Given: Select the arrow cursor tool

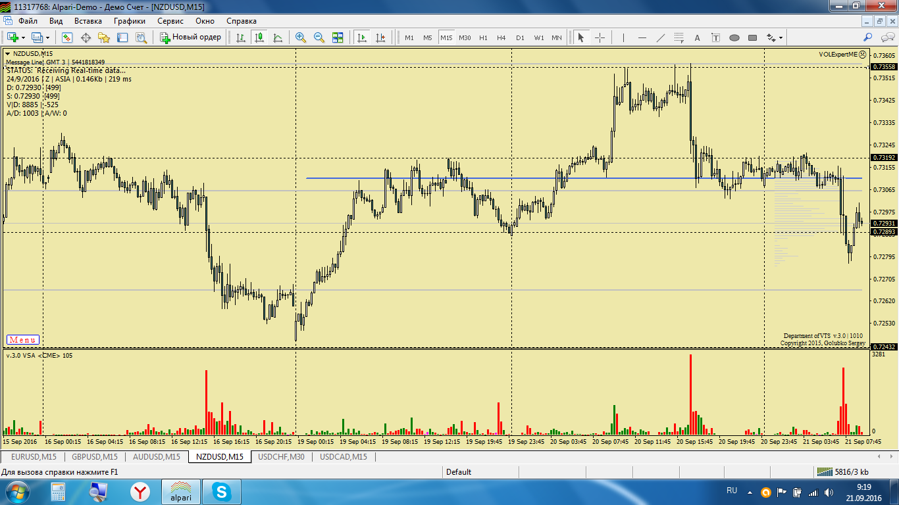Looking at the screenshot, I should point(581,37).
